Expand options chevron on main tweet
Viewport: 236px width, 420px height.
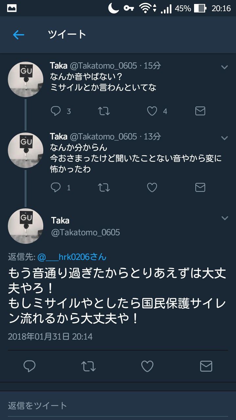(x=225, y=218)
